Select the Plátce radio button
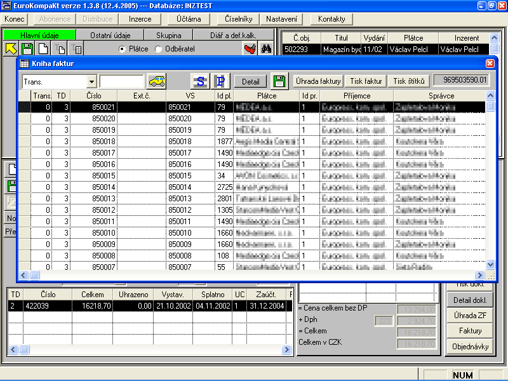Image resolution: width=508 pixels, height=381 pixels. (123, 49)
